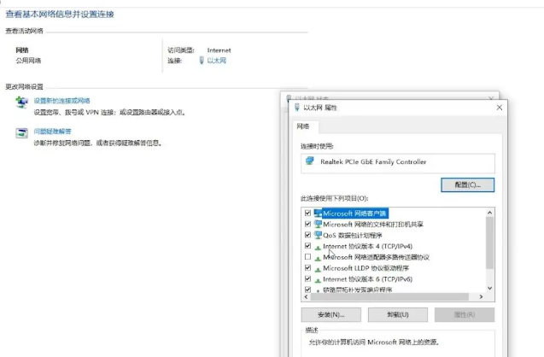Click the Microsoft LLDP 协议驱动程序 icon
This screenshot has height=357, width=544.
pyautogui.click(x=319, y=267)
